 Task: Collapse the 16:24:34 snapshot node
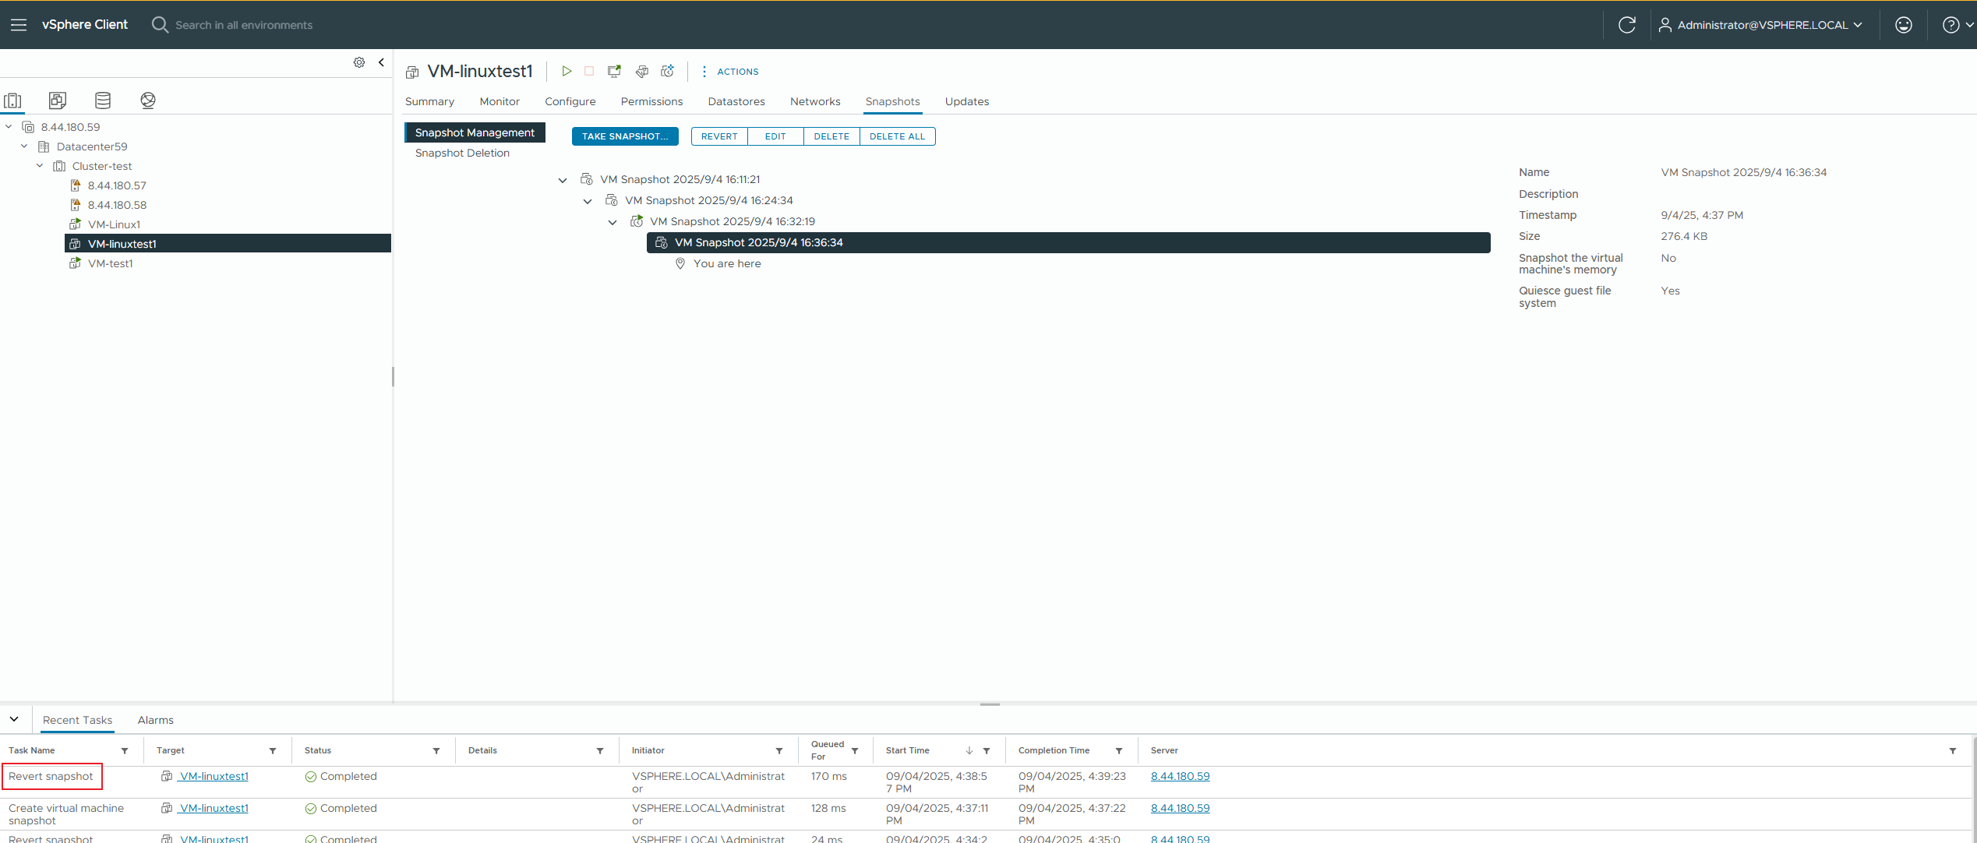tap(588, 201)
